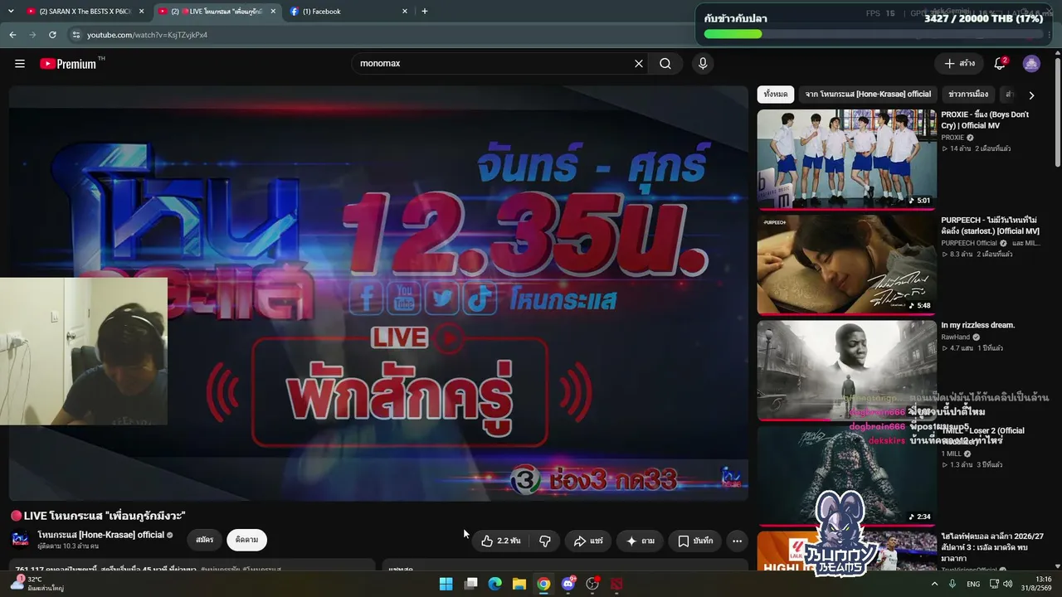This screenshot has width=1062, height=597.
Task: Open the YouTube hamburger guide menu
Action: pyautogui.click(x=20, y=64)
